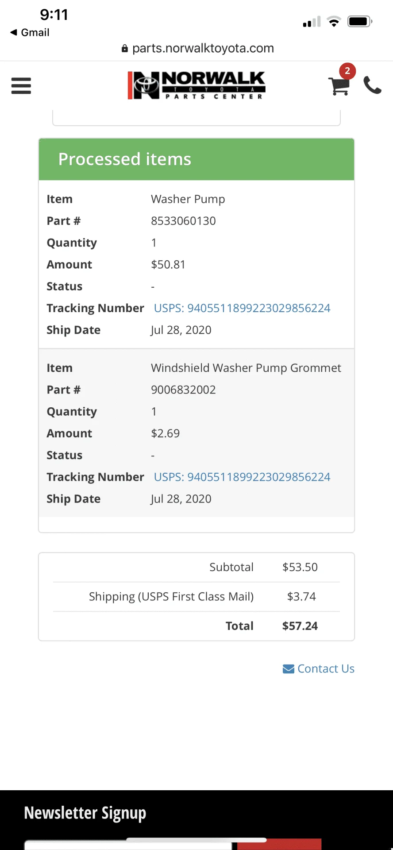Open the shopping cart
393x850 pixels.
click(x=339, y=86)
